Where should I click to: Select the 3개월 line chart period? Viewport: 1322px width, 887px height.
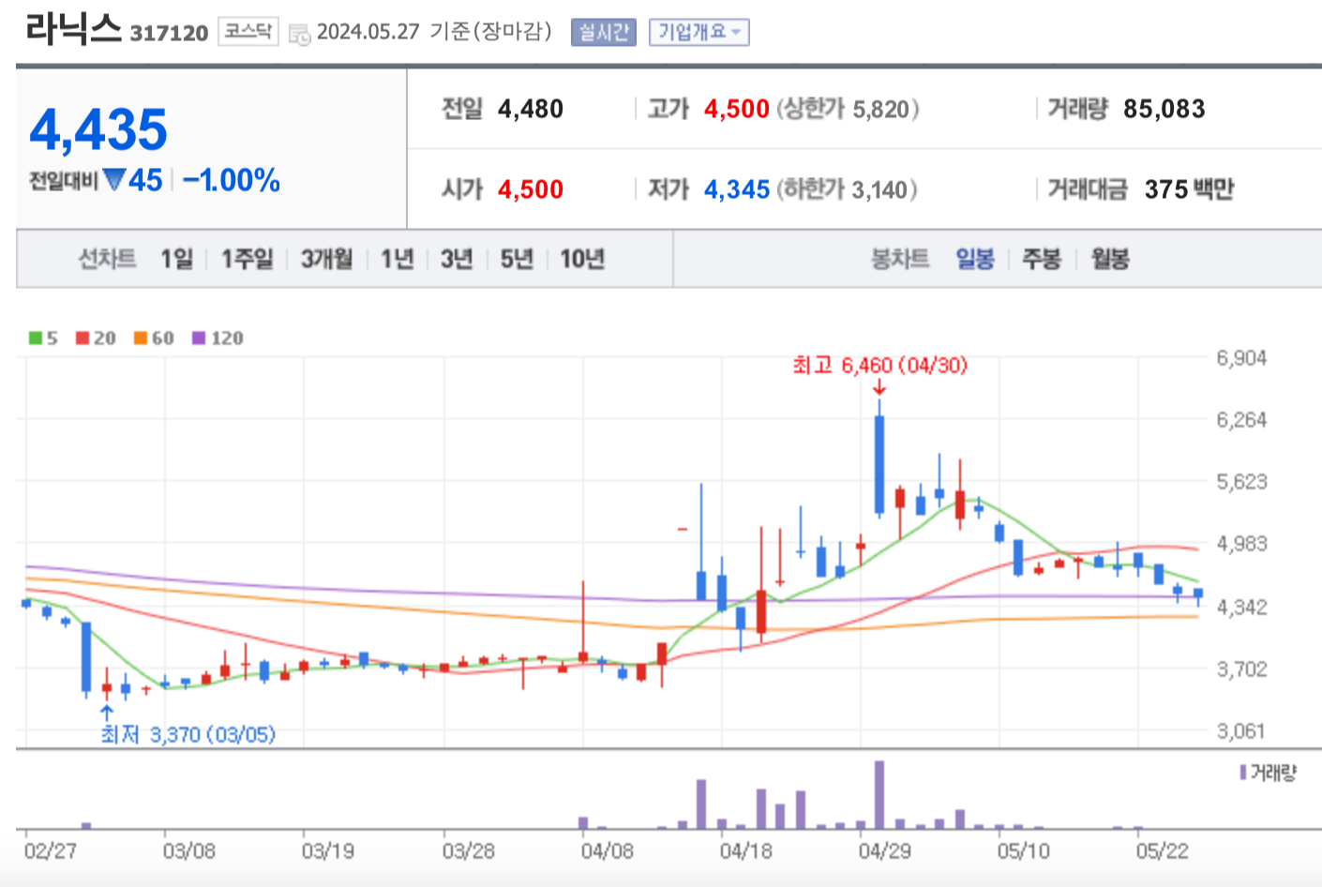tap(327, 259)
